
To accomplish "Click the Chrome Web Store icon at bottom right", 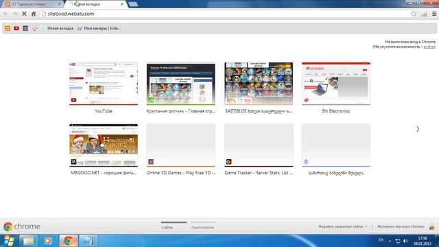I will 432,226.
